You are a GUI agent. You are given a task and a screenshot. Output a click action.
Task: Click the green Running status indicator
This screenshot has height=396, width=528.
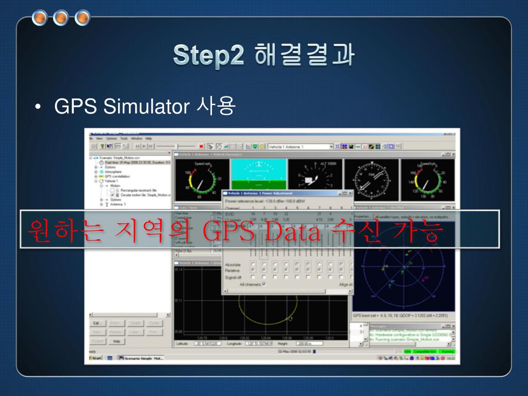447,352
